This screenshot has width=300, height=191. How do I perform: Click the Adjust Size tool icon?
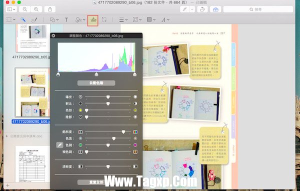tap(104, 19)
